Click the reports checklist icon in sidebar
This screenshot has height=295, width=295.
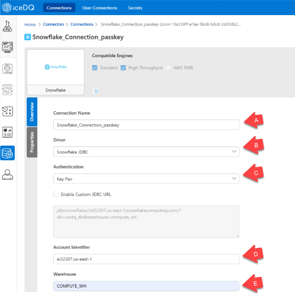coord(8,132)
